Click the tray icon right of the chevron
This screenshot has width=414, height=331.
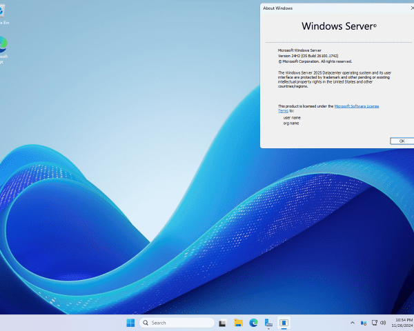click(364, 323)
